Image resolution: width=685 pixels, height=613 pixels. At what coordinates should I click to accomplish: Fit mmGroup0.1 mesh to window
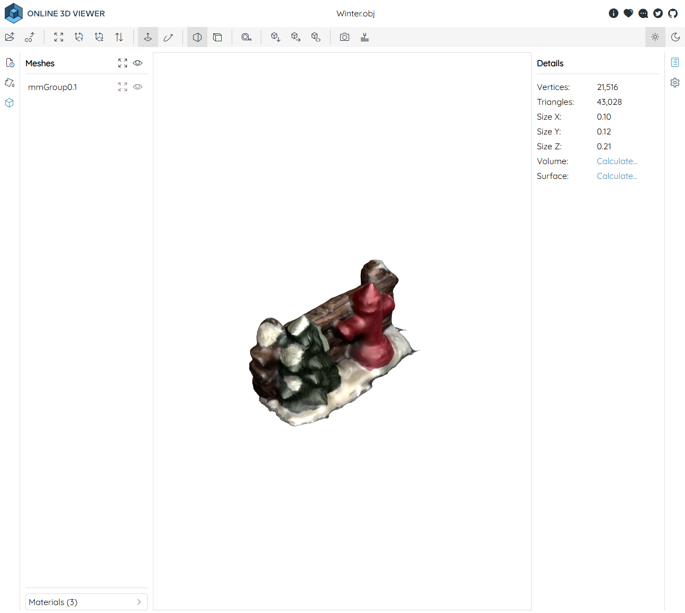click(x=123, y=87)
